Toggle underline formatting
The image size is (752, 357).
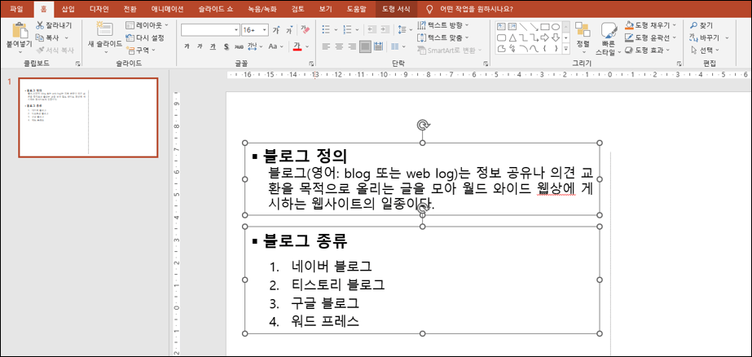[x=213, y=46]
